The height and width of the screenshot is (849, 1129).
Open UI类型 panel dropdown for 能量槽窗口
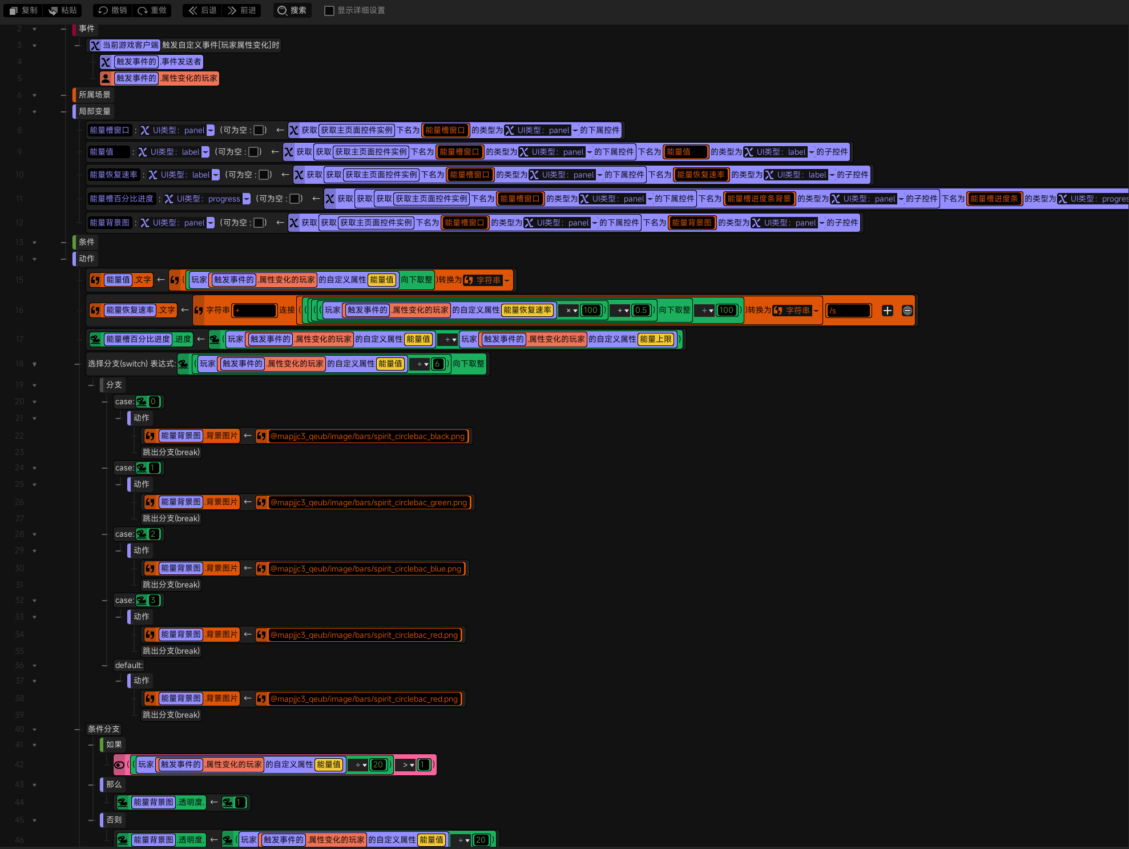[211, 130]
